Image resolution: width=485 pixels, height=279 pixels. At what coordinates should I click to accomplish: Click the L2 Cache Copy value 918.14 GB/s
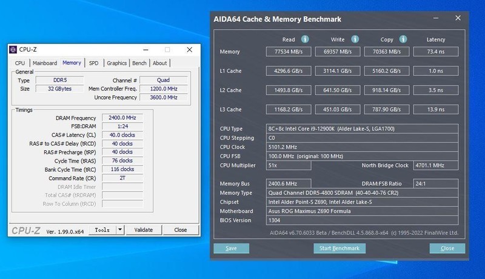tap(387, 90)
